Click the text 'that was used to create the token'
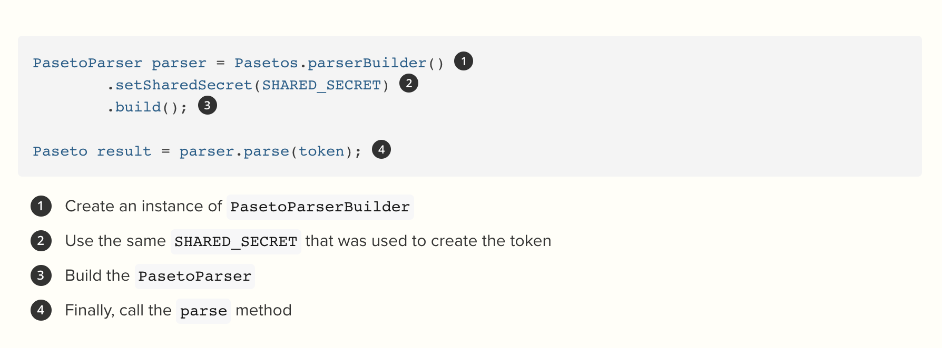This screenshot has width=942, height=348. (428, 241)
